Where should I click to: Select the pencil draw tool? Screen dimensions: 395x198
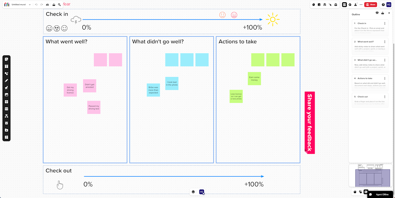[x=6, y=81]
